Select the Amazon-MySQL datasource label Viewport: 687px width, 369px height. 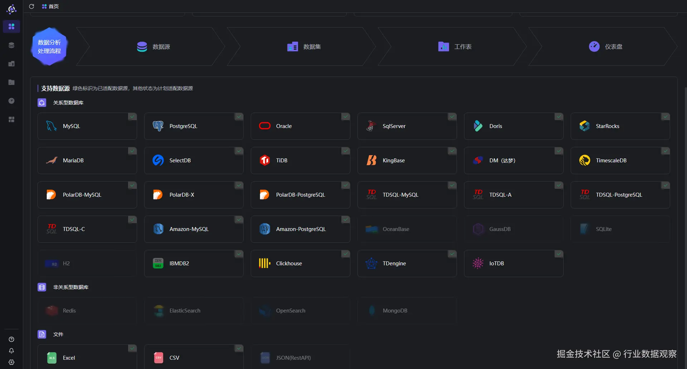pyautogui.click(x=189, y=229)
